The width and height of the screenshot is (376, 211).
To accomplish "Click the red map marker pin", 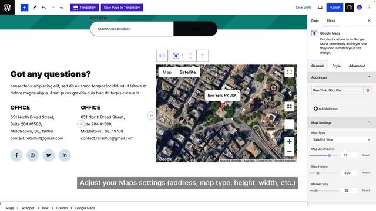I will [223, 106].
